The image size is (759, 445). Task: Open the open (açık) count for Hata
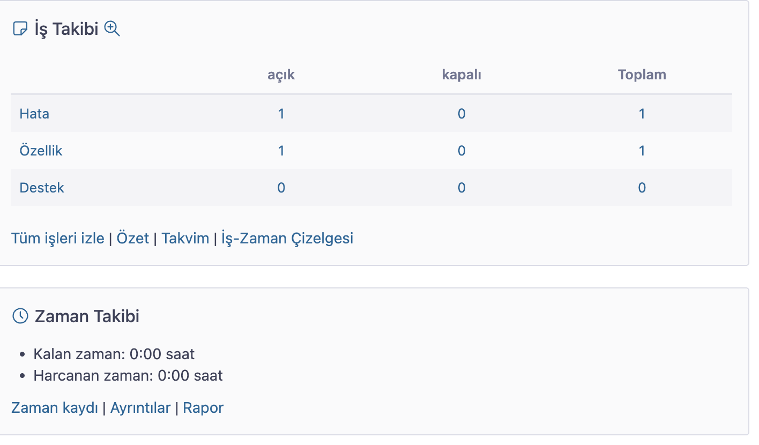[281, 114]
